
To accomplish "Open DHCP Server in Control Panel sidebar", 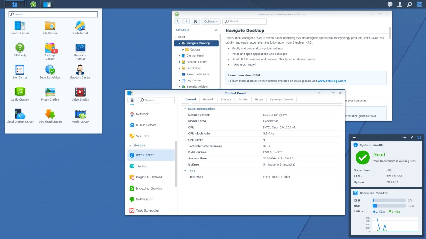I will (151, 125).
